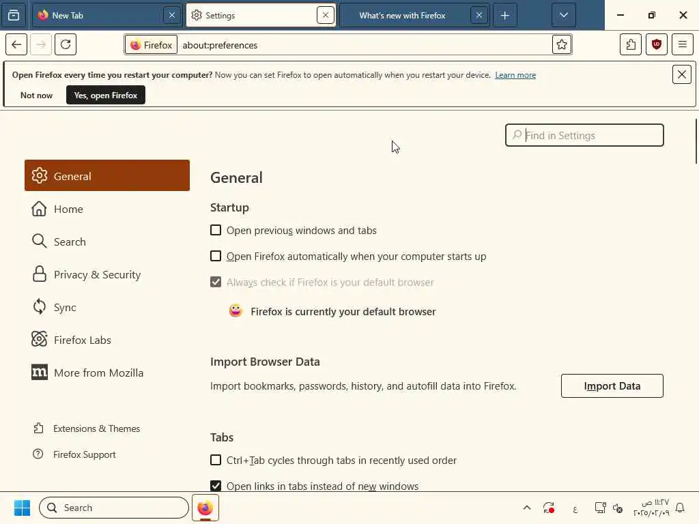Viewport: 699px width, 524px height.
Task: Open the Search settings category
Action: pyautogui.click(x=107, y=242)
